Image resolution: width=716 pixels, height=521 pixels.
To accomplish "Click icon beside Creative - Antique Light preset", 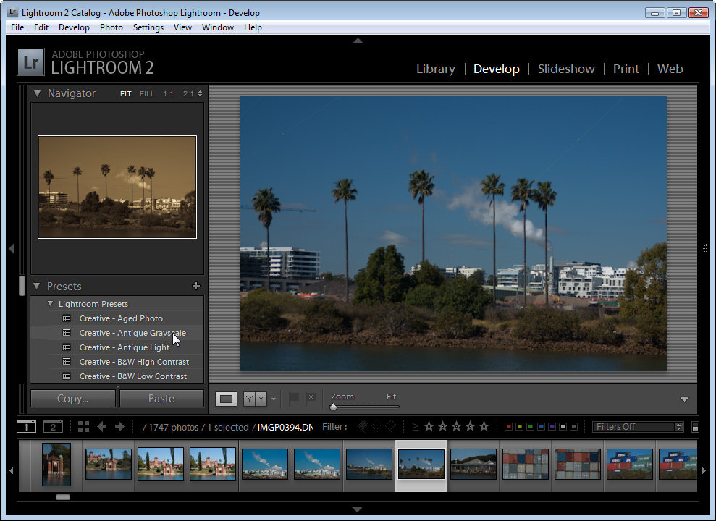I will [x=67, y=347].
